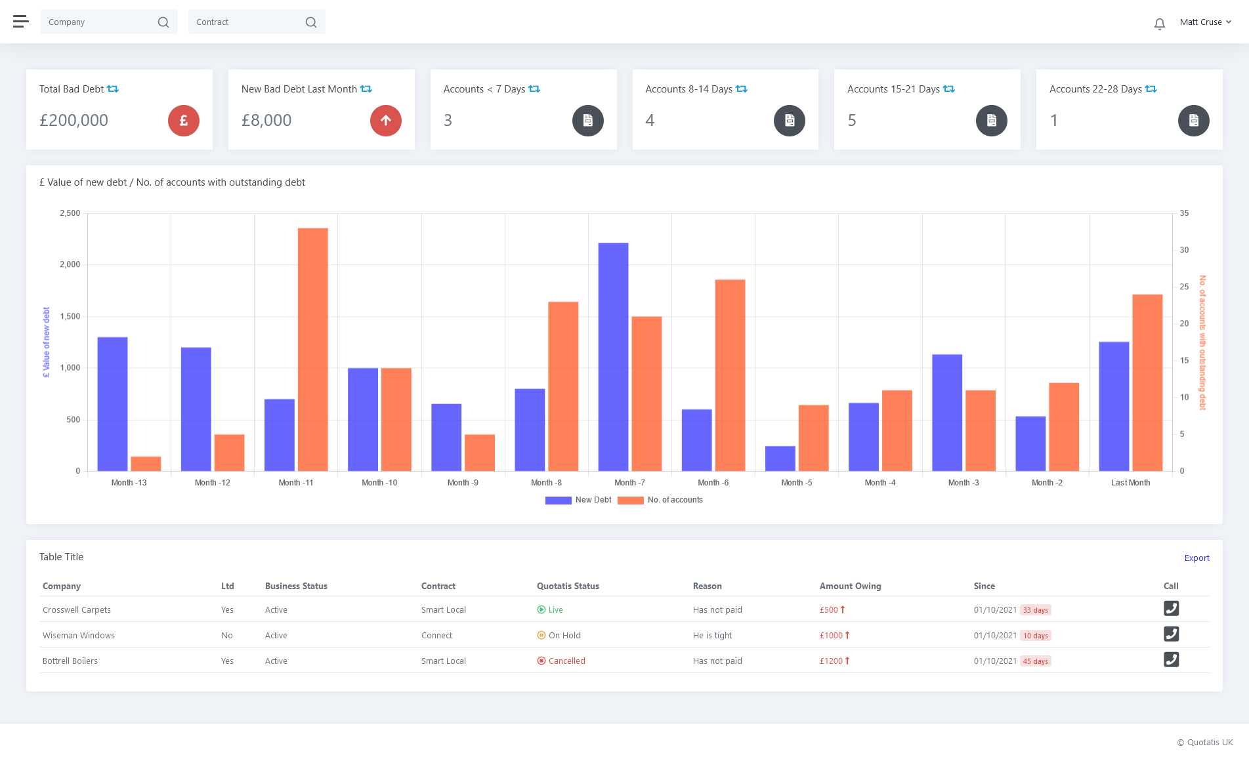Toggle No. of accounts legend series
Image resolution: width=1249 pixels, height=759 pixels.
point(660,500)
